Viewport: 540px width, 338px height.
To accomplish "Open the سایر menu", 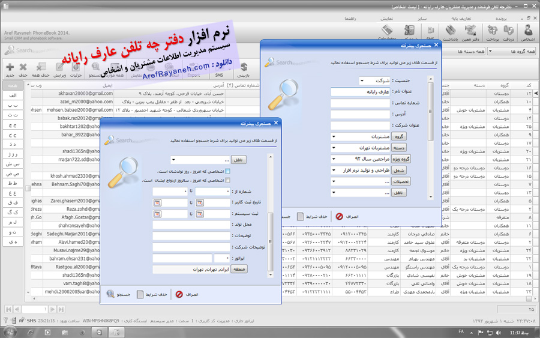I will 422,18.
